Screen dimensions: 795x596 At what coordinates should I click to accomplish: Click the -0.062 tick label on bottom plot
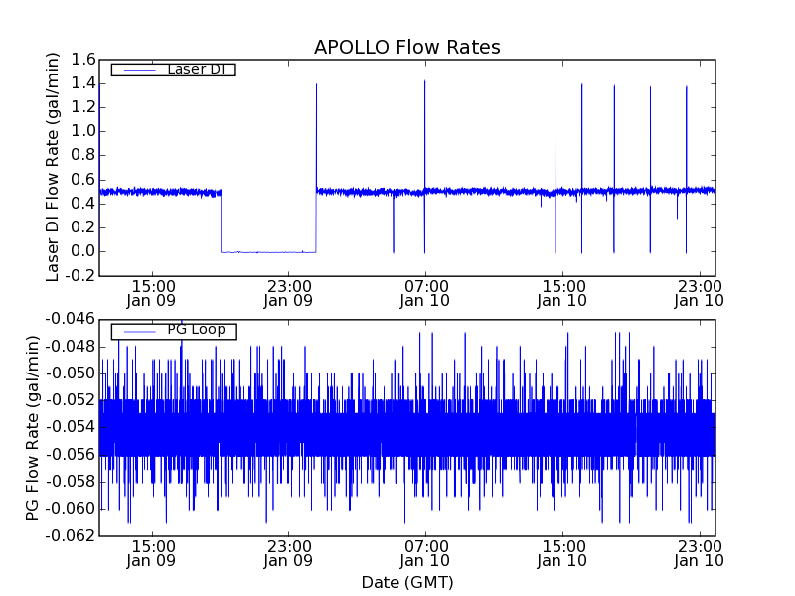70,535
